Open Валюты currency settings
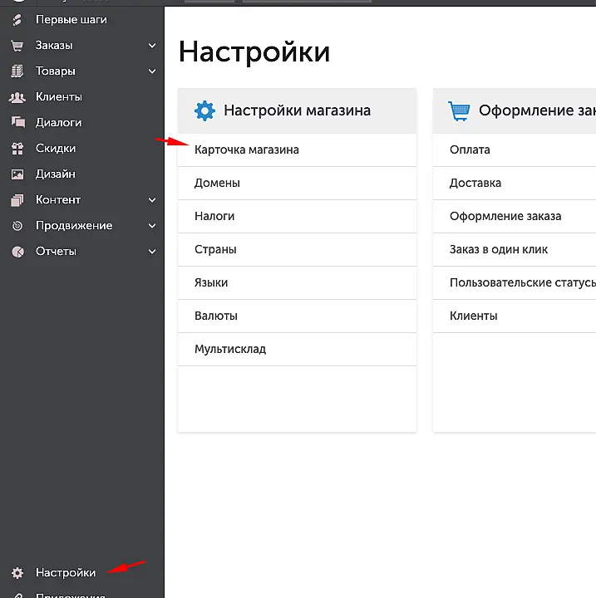 (x=215, y=316)
